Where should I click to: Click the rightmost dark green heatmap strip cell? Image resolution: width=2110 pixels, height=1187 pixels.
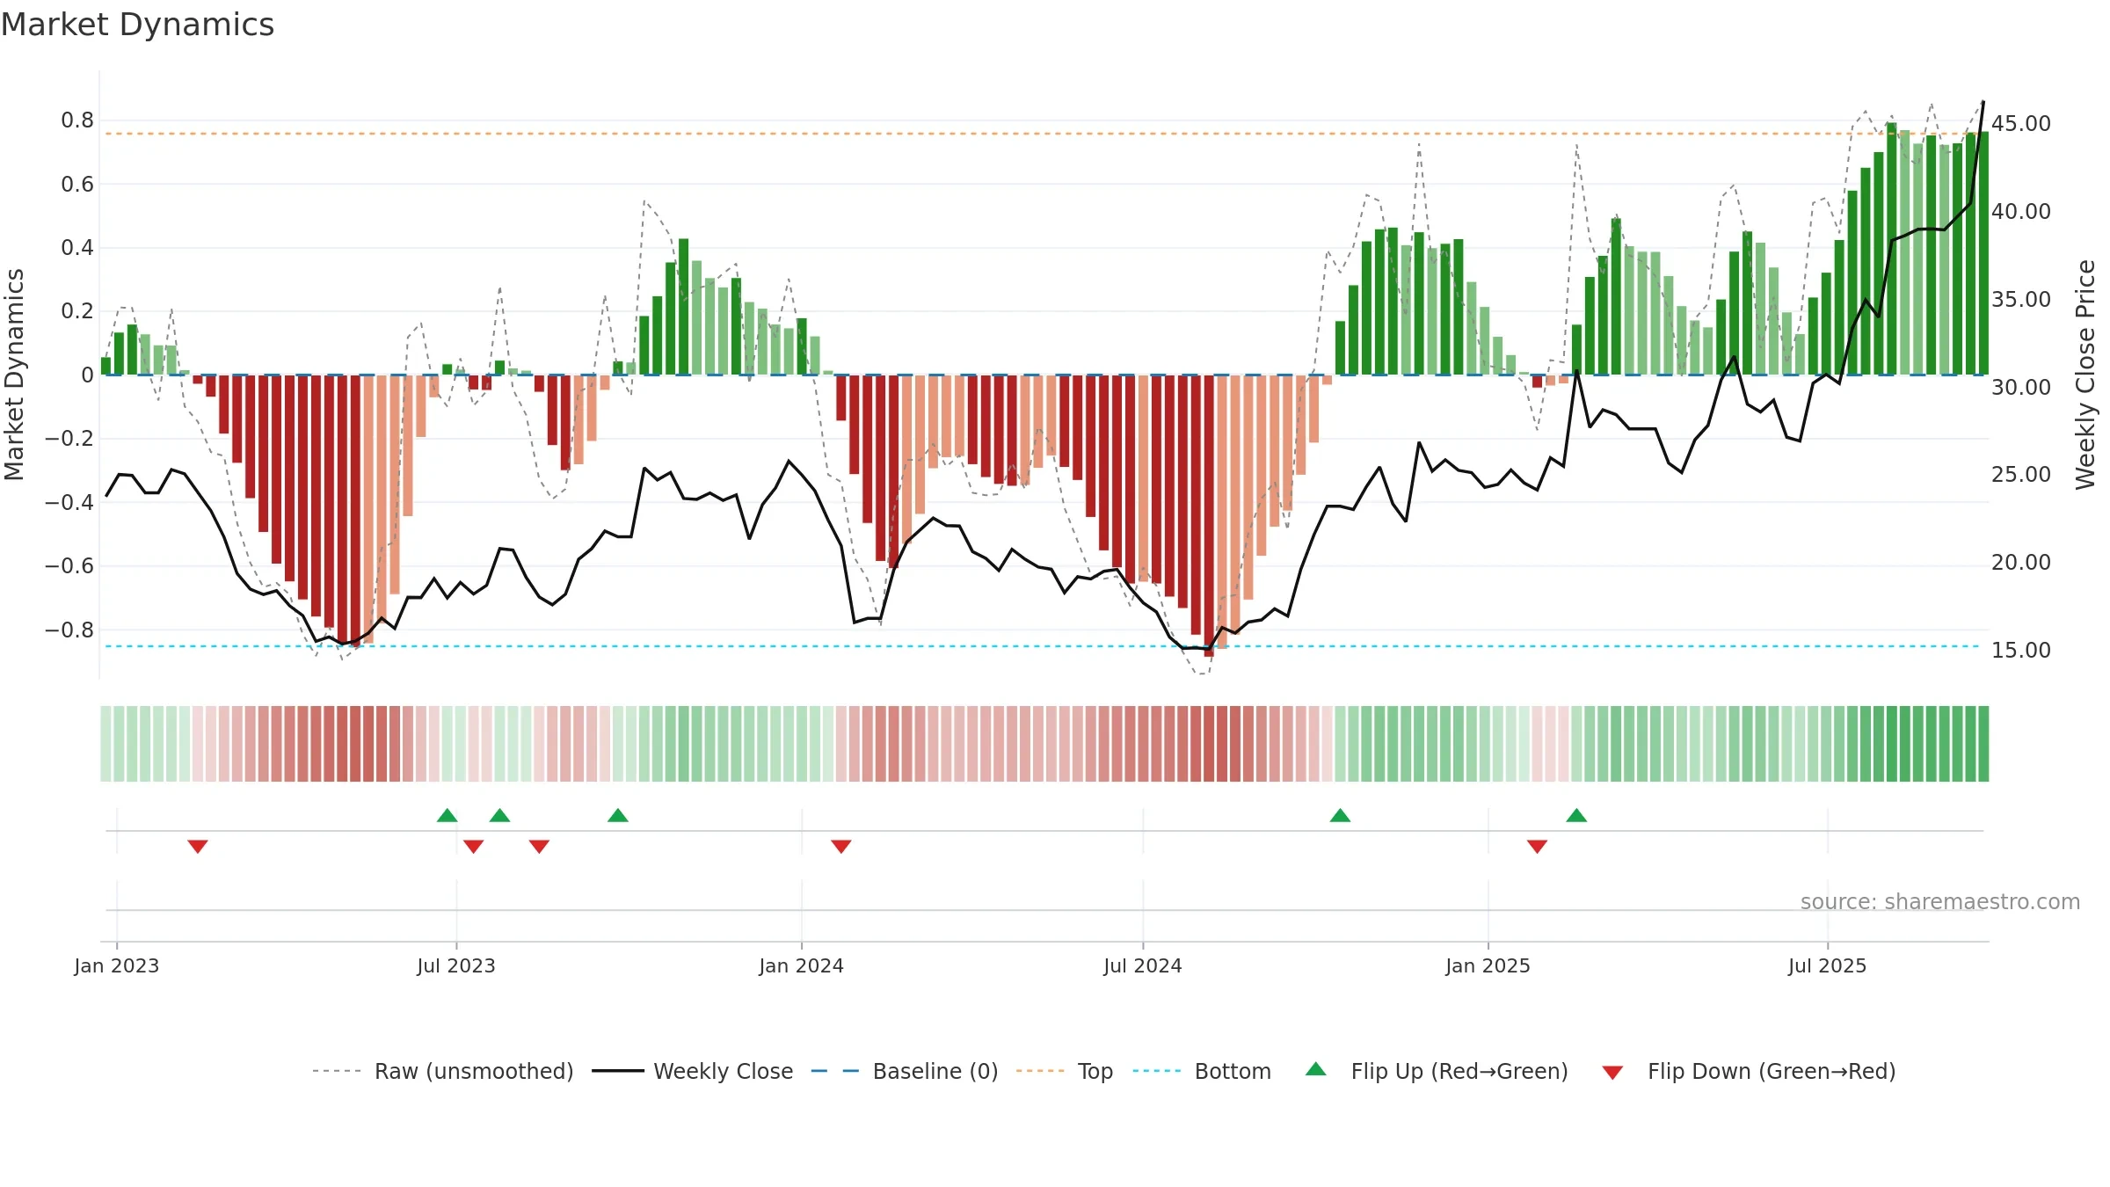point(1983,744)
